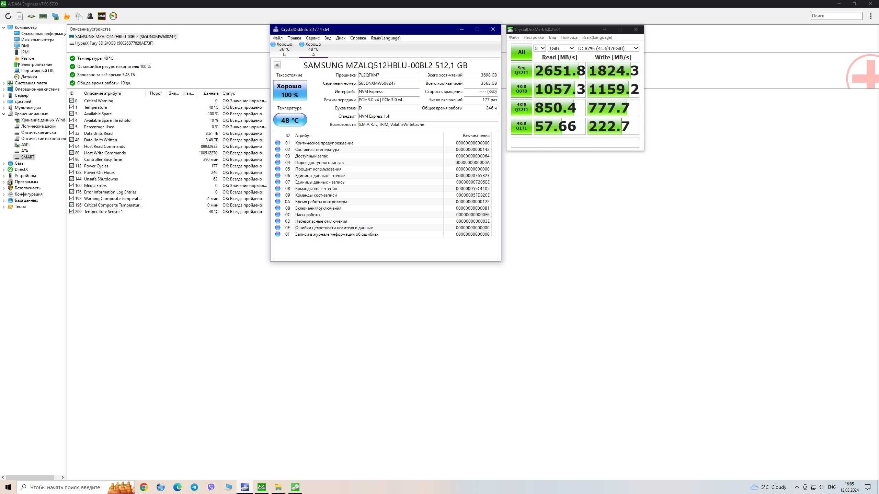Switch to CrystalDiskMark taskbar icon

tap(295, 487)
